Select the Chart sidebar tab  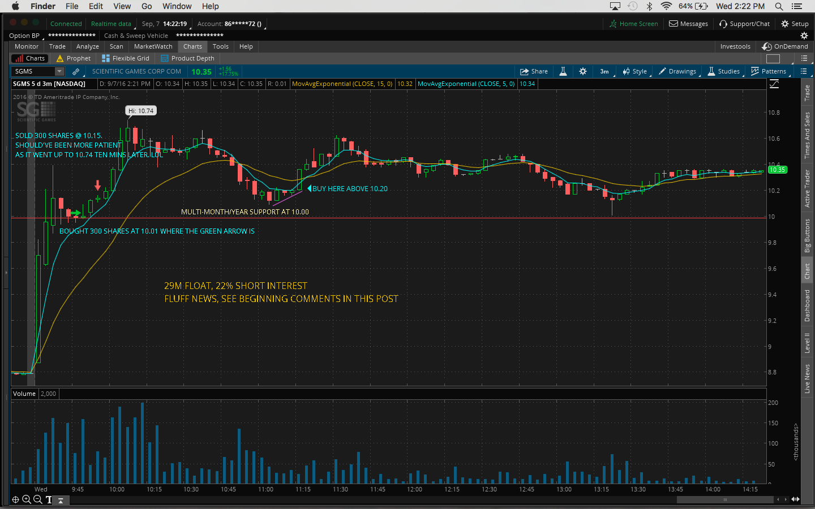pos(807,271)
